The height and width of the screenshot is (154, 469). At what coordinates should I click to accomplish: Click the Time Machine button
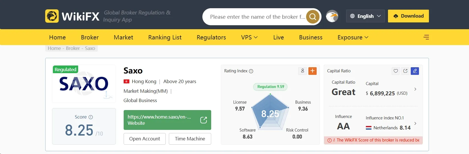190,139
